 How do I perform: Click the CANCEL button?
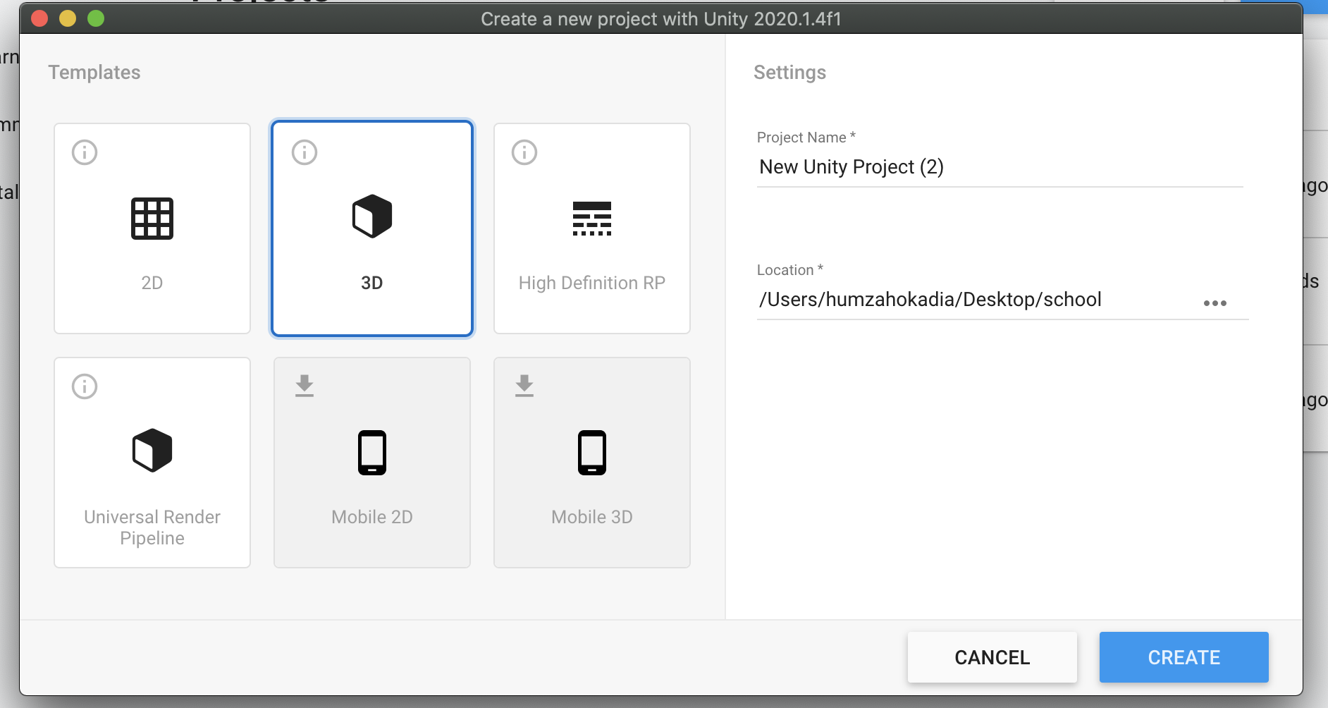pos(992,657)
